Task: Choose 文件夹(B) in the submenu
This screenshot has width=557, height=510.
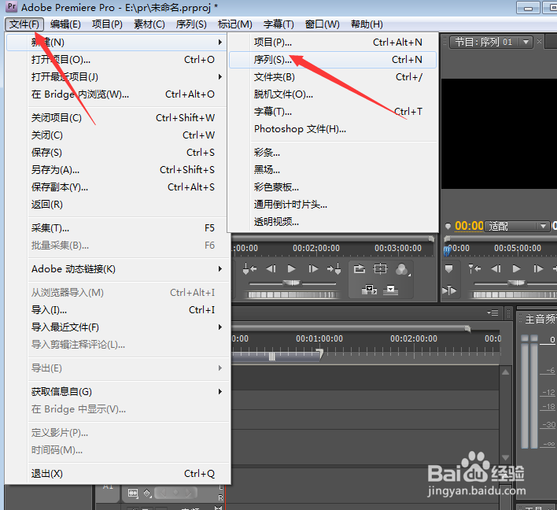Action: pos(333,77)
